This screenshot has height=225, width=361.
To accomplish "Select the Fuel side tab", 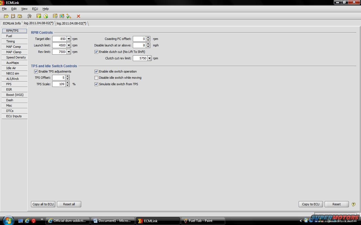I will click(x=15, y=36).
